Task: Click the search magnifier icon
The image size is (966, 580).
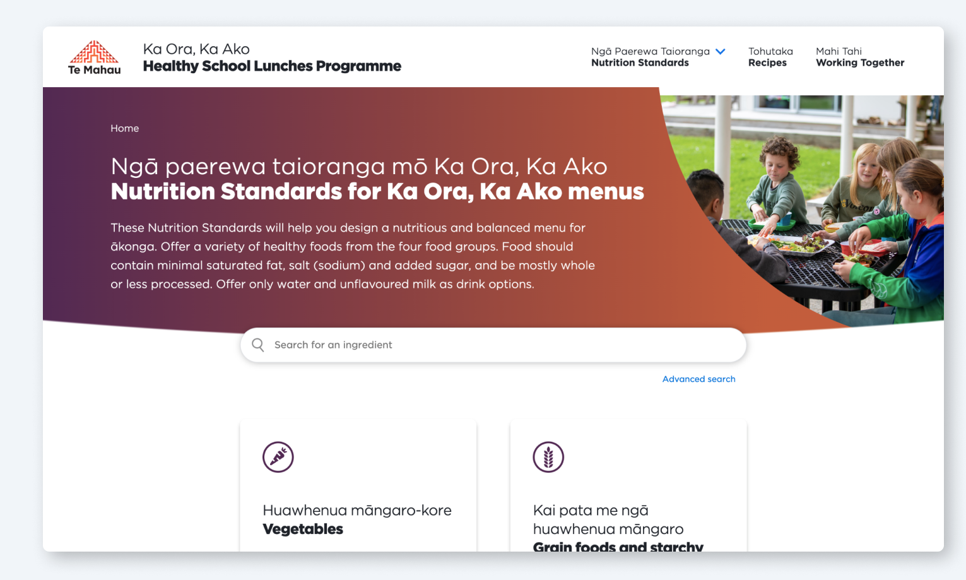Action: pyautogui.click(x=258, y=345)
